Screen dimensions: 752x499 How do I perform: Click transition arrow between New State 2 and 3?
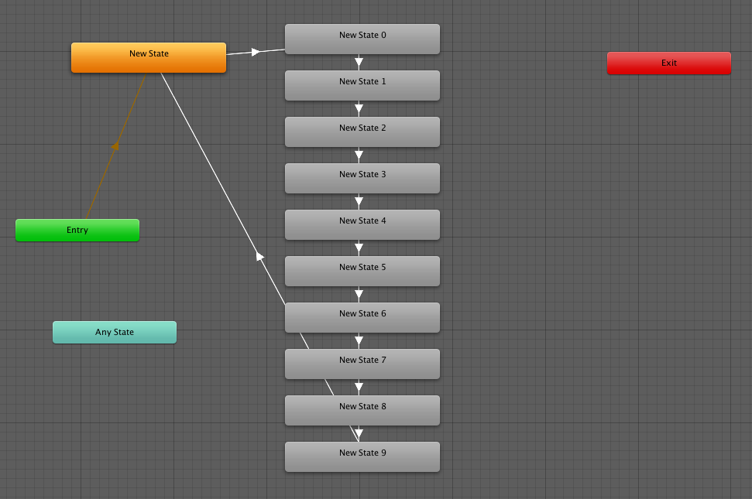359,156
